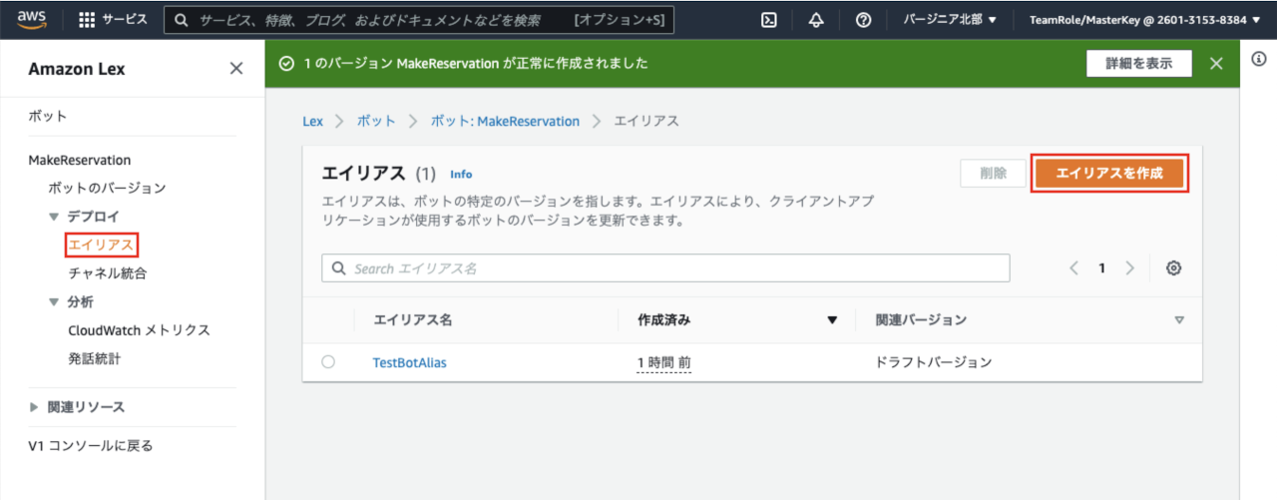Open the region dropdown バージニア北部
The width and height of the screenshot is (1277, 500).
[950, 20]
